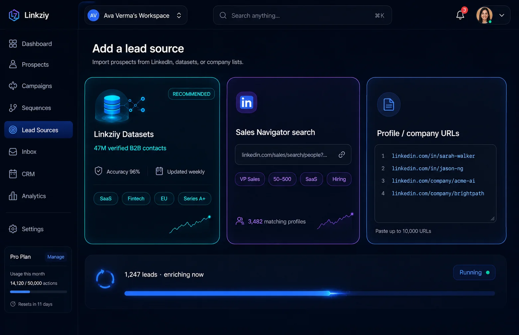Select the Linkziiy Datasets card title
The width and height of the screenshot is (519, 335).
(124, 134)
